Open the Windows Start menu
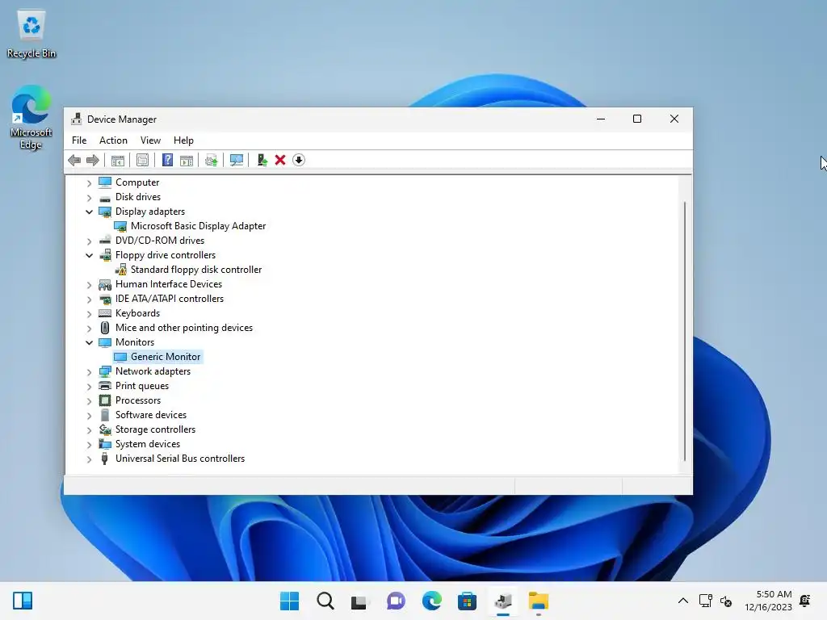Screen dimensions: 827x620 tap(289, 601)
